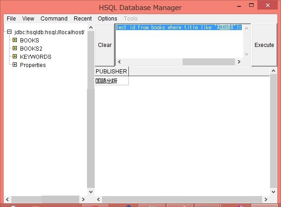281x207 pixels.
Task: Select the BOOKS2 tree item
Action: (x=31, y=49)
